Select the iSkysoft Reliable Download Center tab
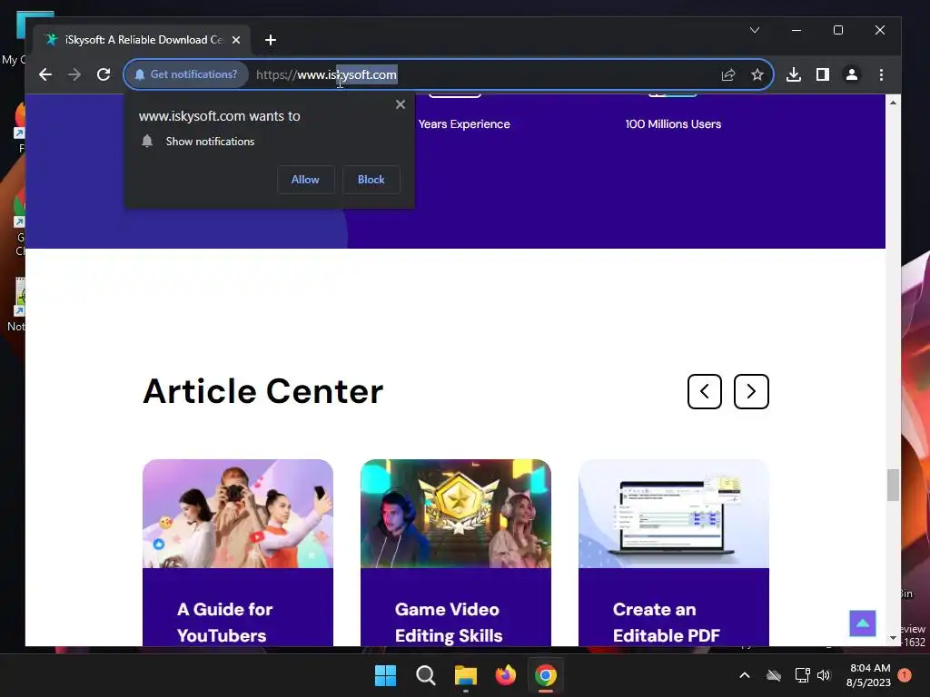Image resolution: width=930 pixels, height=697 pixels. pyautogui.click(x=141, y=40)
